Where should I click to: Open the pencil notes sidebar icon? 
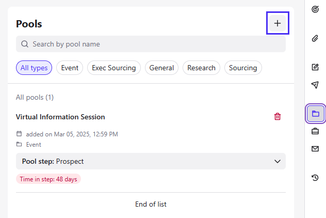(x=315, y=67)
